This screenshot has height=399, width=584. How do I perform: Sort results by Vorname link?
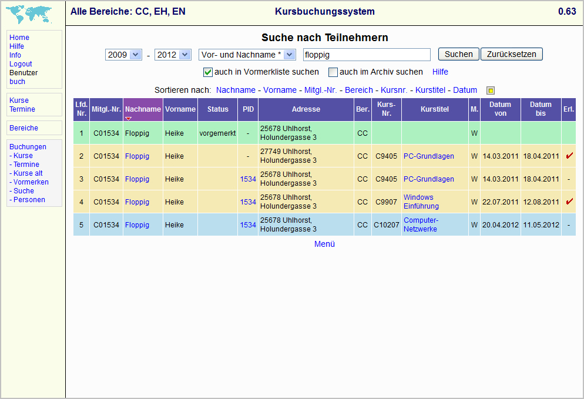(280, 90)
